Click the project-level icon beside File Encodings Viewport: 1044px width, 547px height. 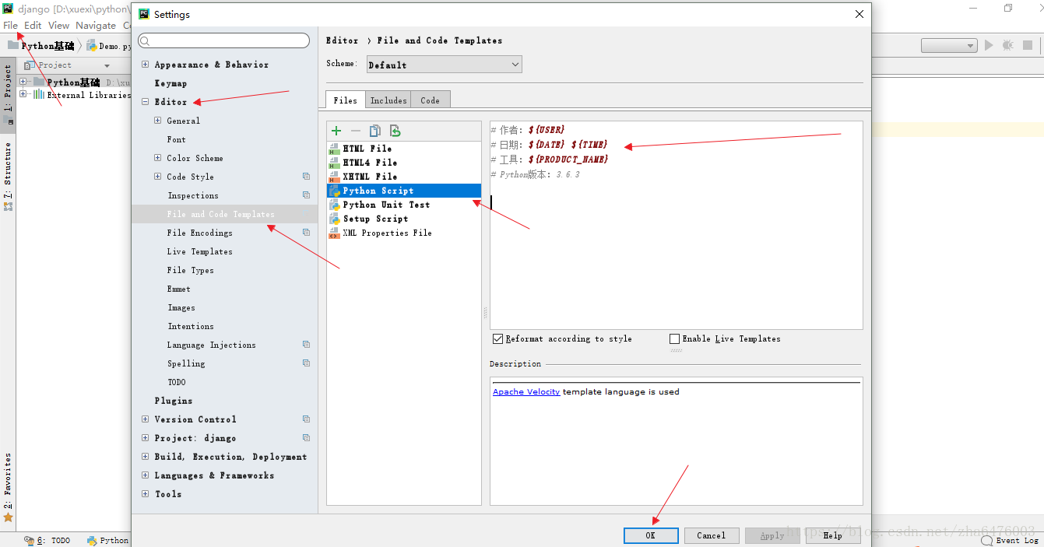point(306,233)
